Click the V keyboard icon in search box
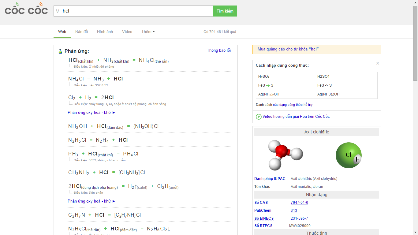This screenshot has width=418, height=235. (58, 11)
